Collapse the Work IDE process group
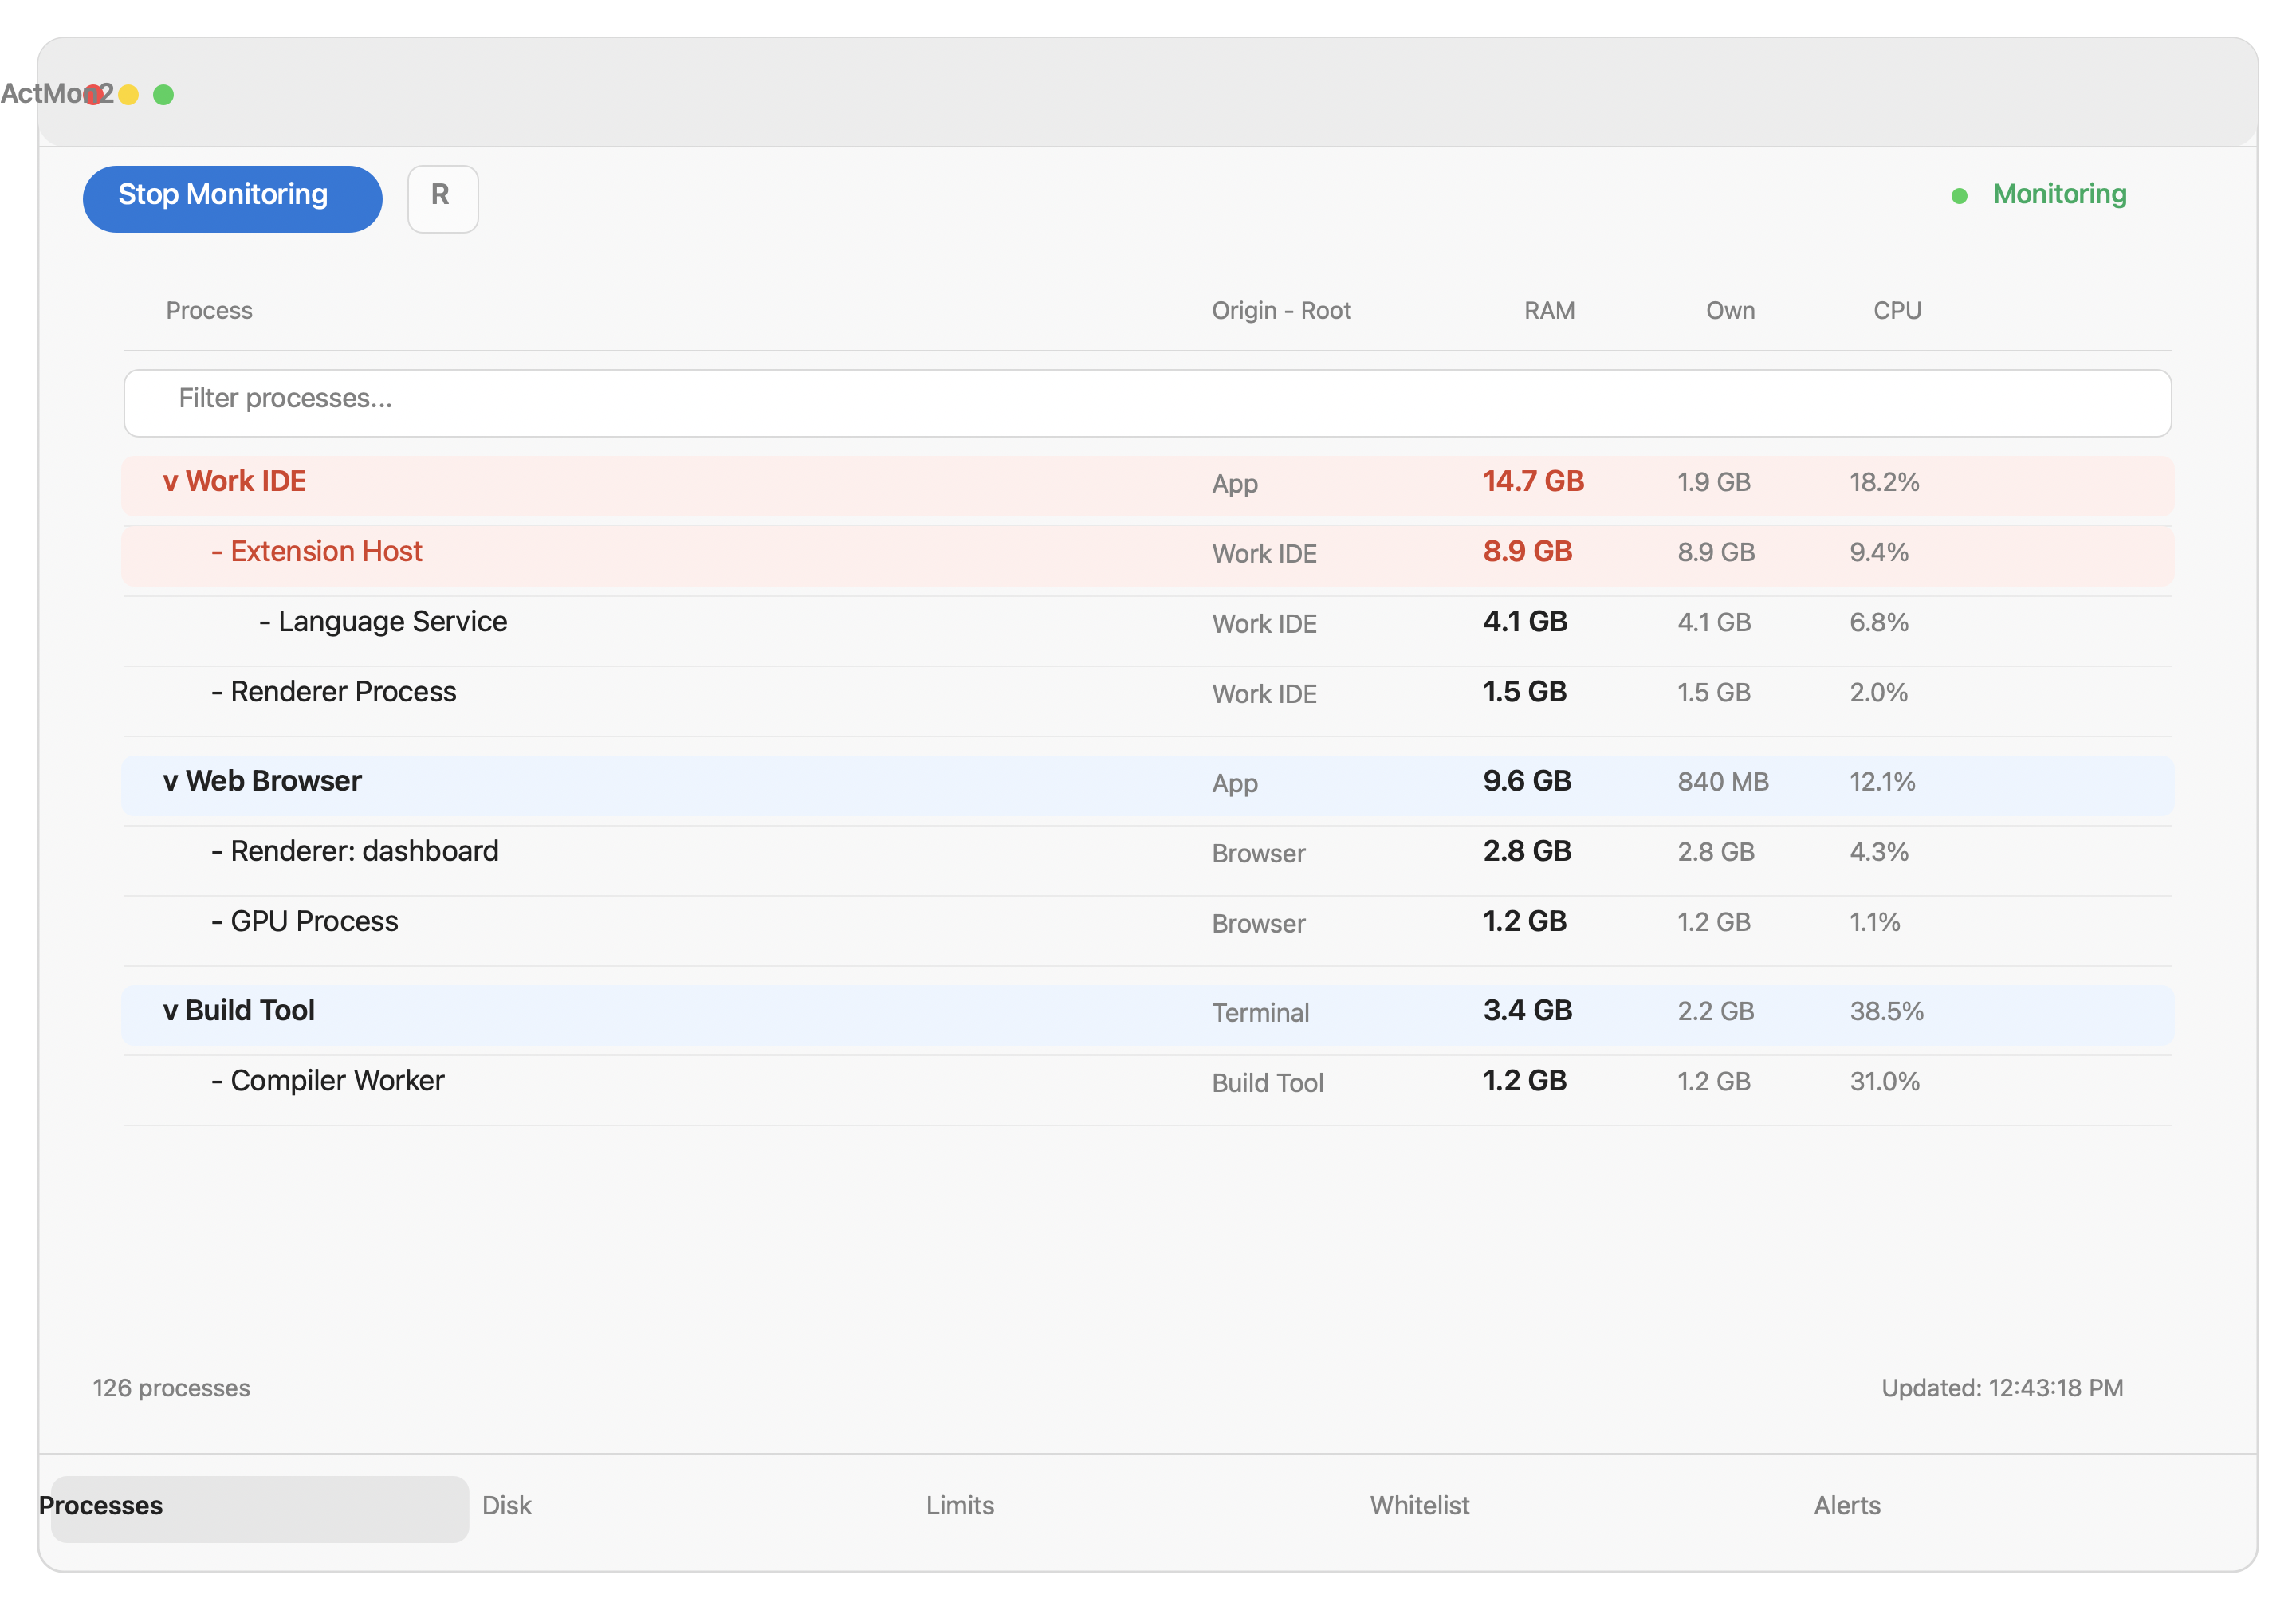Screen dimensions: 2296x1610 [x=170, y=482]
